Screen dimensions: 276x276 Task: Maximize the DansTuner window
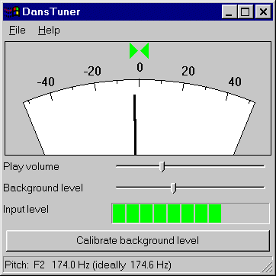(x=245, y=11)
